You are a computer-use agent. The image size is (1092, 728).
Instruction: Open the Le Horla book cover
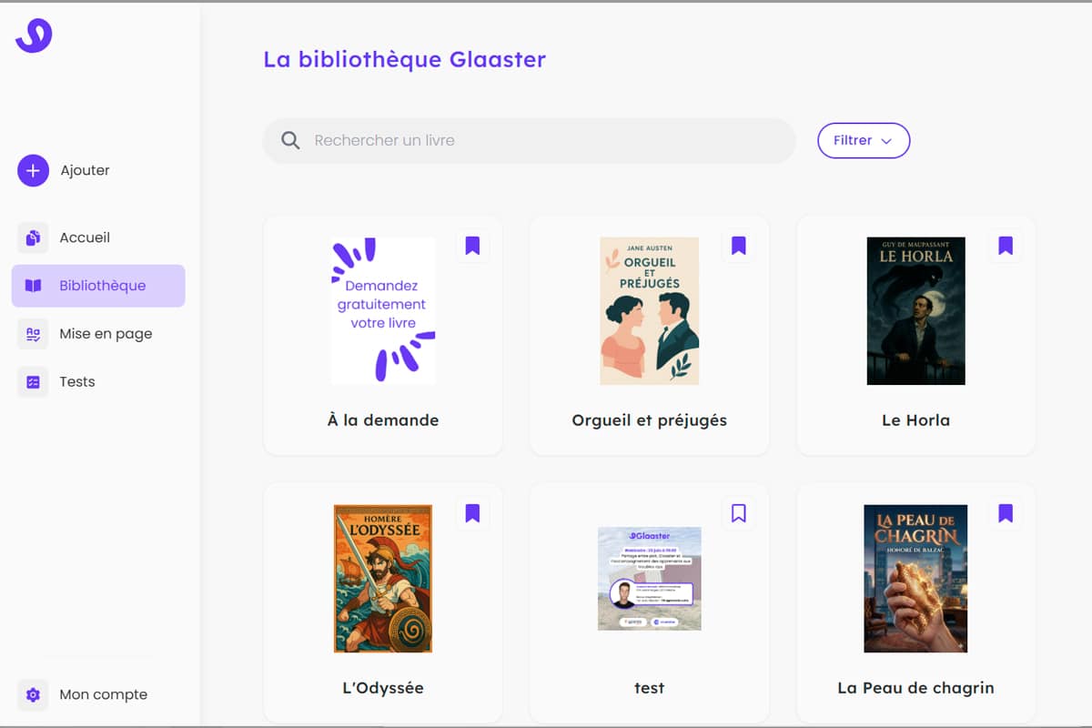point(916,310)
